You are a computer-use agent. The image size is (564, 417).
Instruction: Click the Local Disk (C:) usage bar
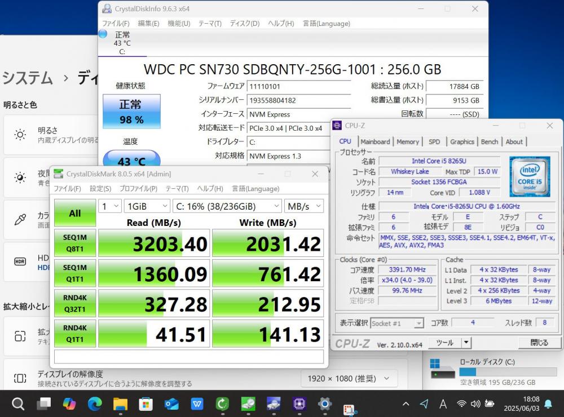508,372
